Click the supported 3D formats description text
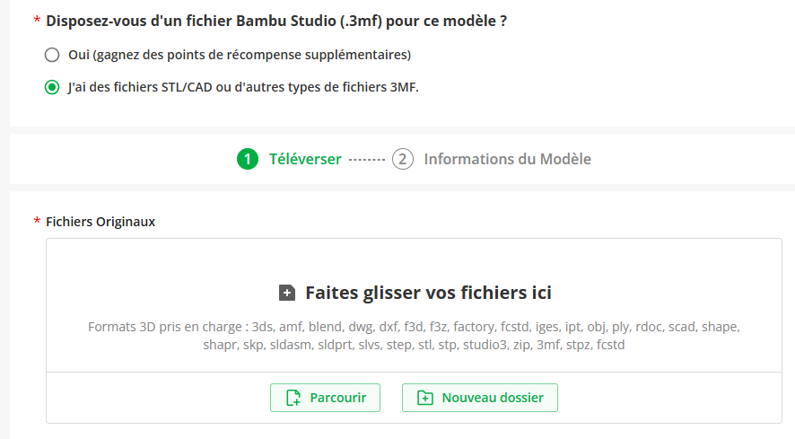 pyautogui.click(x=414, y=336)
